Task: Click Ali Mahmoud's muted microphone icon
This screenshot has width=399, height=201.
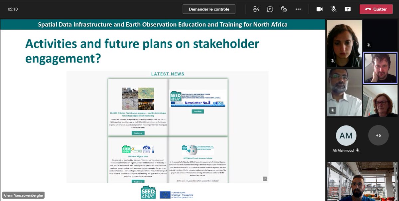Action: pyautogui.click(x=357, y=150)
